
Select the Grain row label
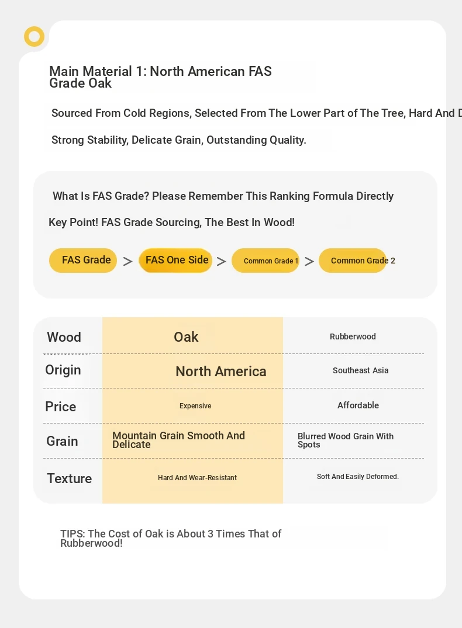click(62, 441)
